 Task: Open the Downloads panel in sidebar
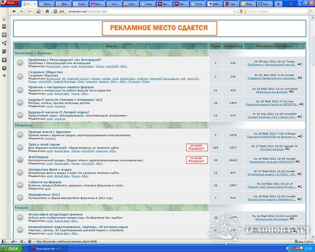[x=4, y=60]
